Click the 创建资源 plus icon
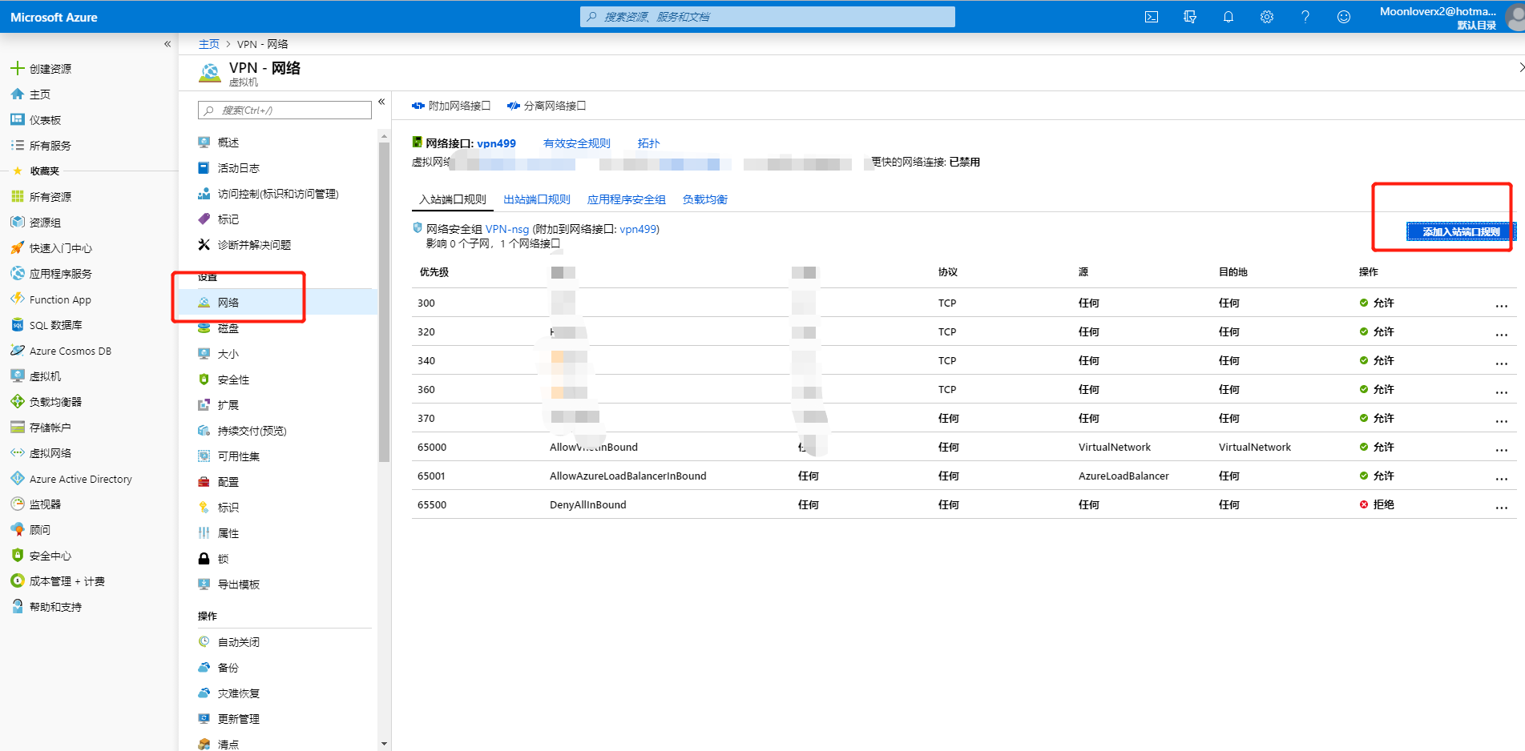Screen dimensions: 1525x751 click(x=17, y=68)
